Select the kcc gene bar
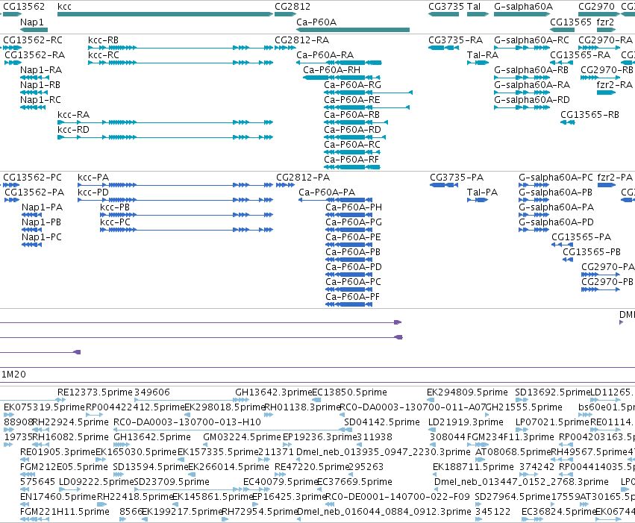The image size is (635, 523). (165, 14)
